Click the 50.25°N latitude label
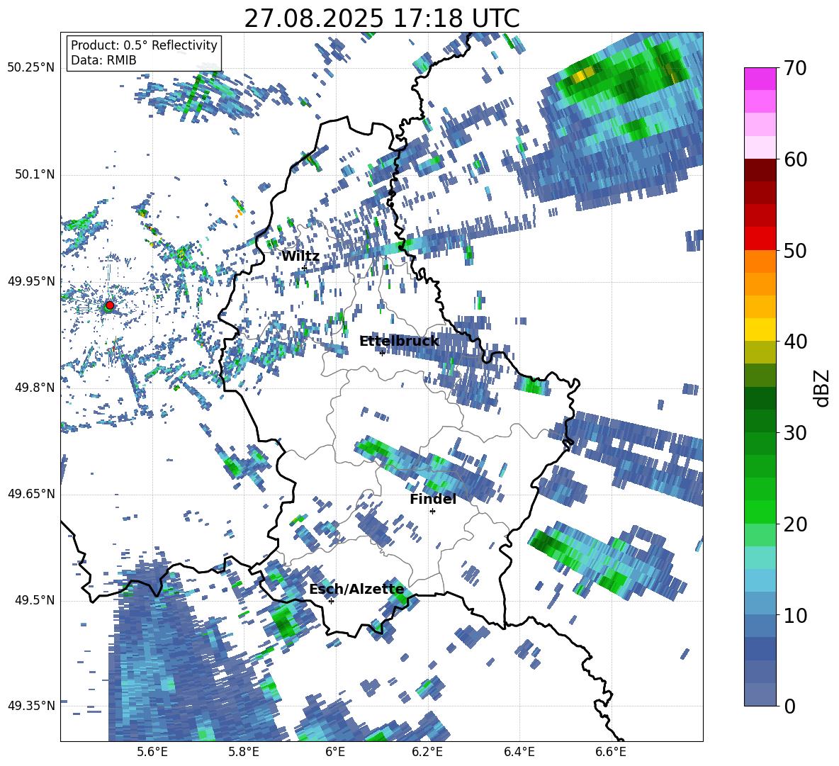Viewport: 839px width, 766px height. (x=31, y=68)
